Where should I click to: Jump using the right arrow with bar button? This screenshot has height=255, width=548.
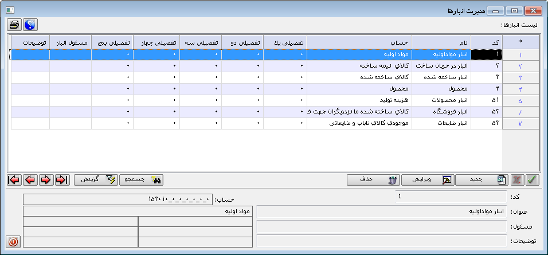click(x=61, y=179)
